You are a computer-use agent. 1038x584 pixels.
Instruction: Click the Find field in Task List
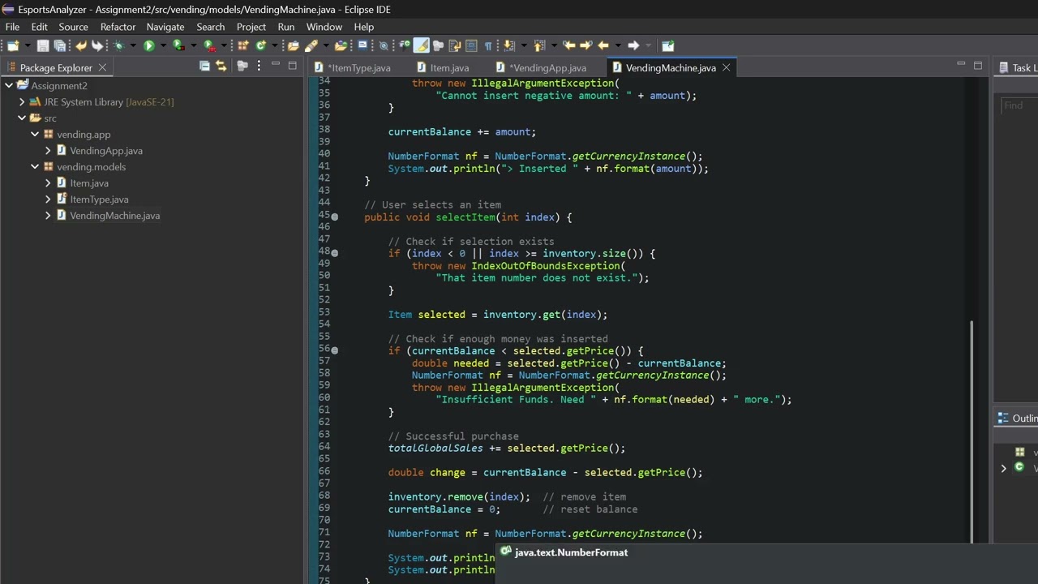click(1020, 105)
